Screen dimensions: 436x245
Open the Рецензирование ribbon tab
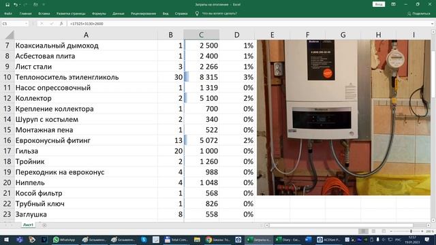(144, 14)
